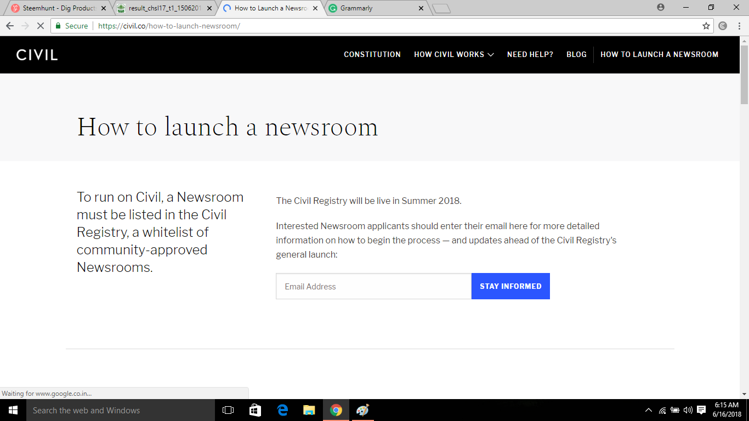Click Search the web and Windows box
749x421 pixels.
tap(121, 410)
